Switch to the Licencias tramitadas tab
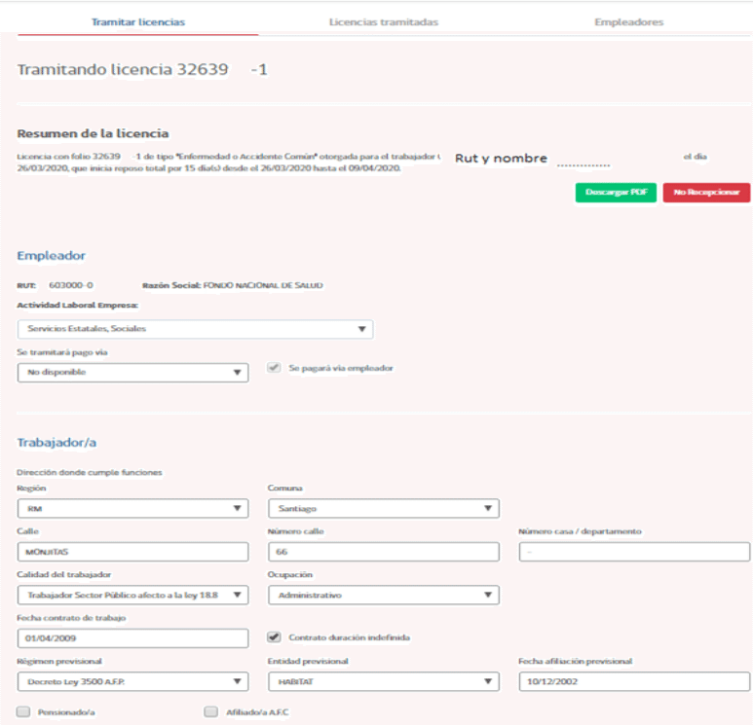 pos(383,21)
